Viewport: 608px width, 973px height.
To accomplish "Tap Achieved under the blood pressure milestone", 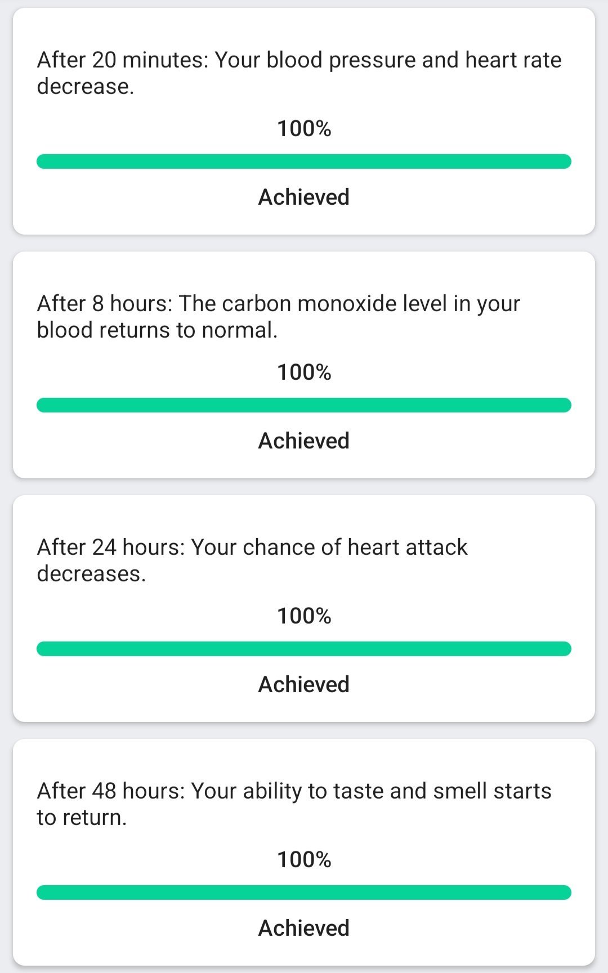I will click(304, 197).
